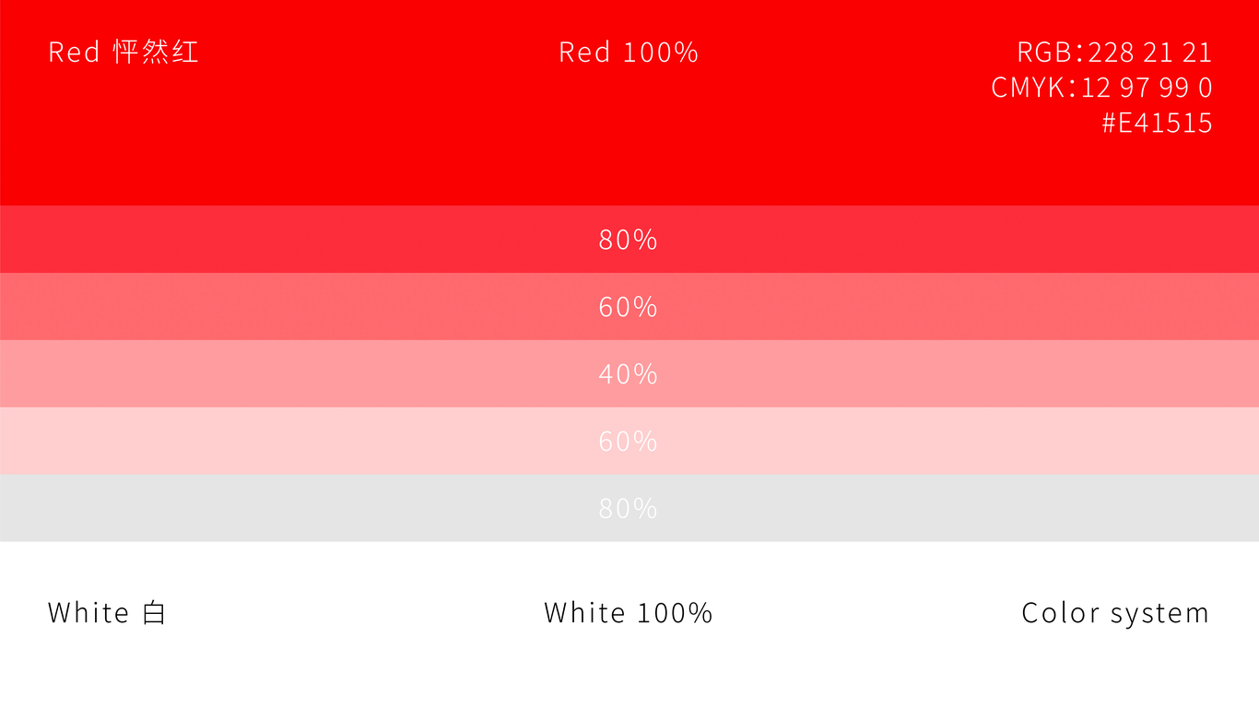1259x708 pixels.
Task: Click the "Red 怦然红" title text
Action: point(124,52)
